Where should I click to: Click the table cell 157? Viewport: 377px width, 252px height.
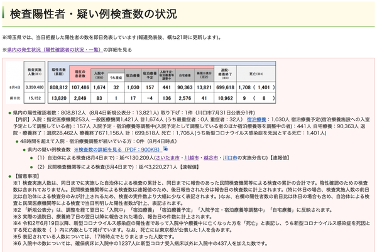click(150, 87)
